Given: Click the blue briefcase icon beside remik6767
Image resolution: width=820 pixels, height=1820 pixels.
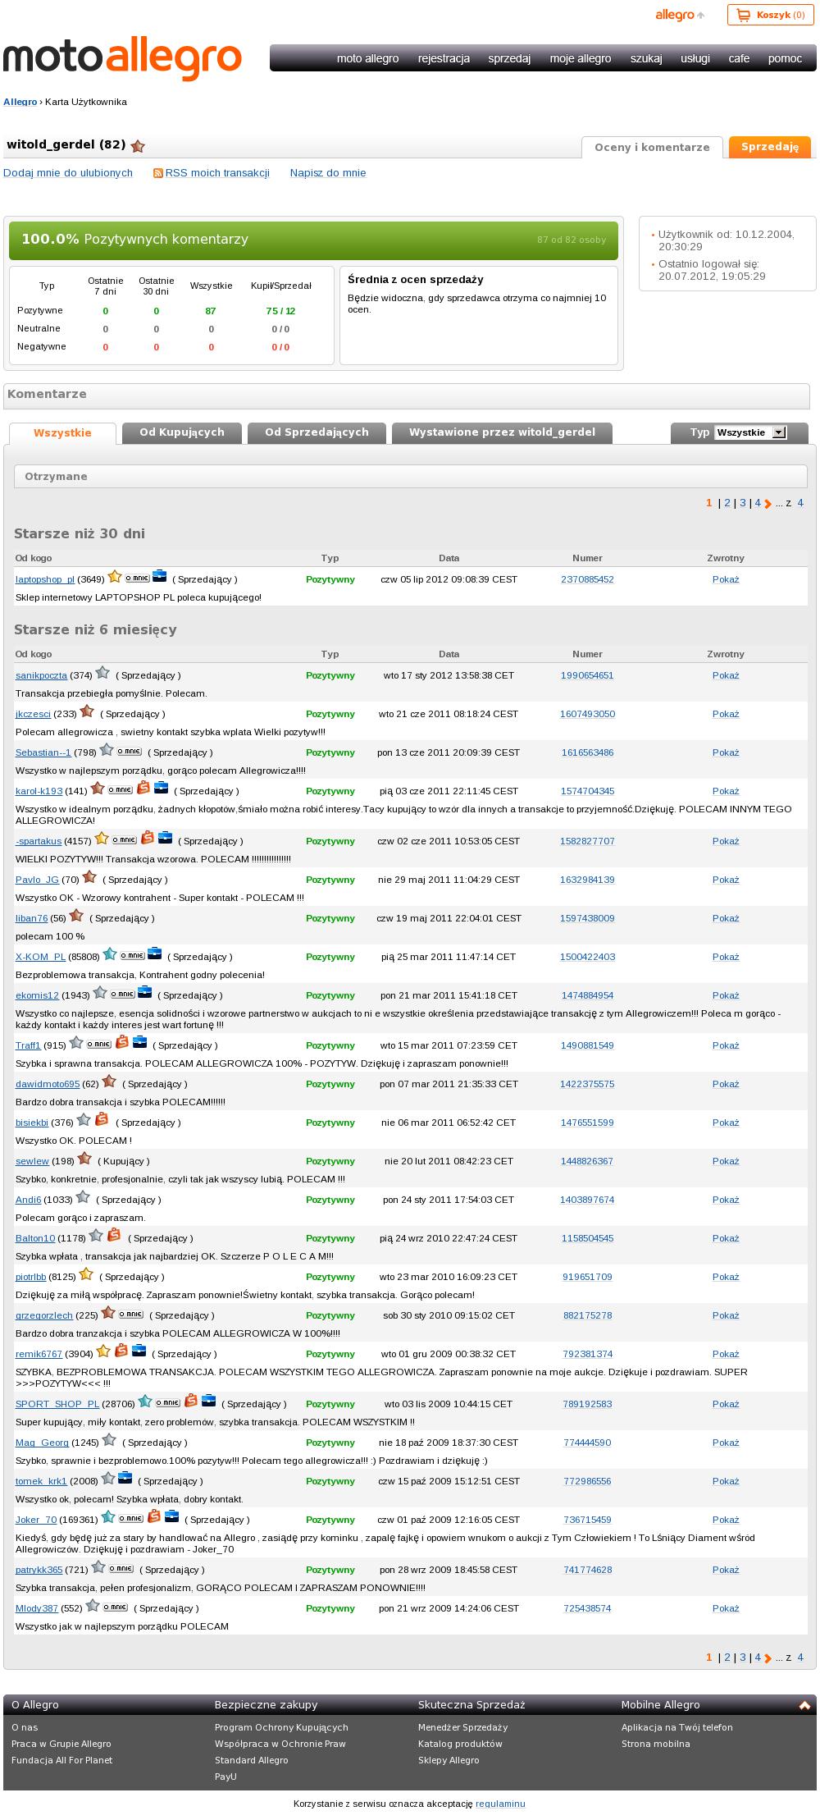Looking at the screenshot, I should tap(139, 1351).
